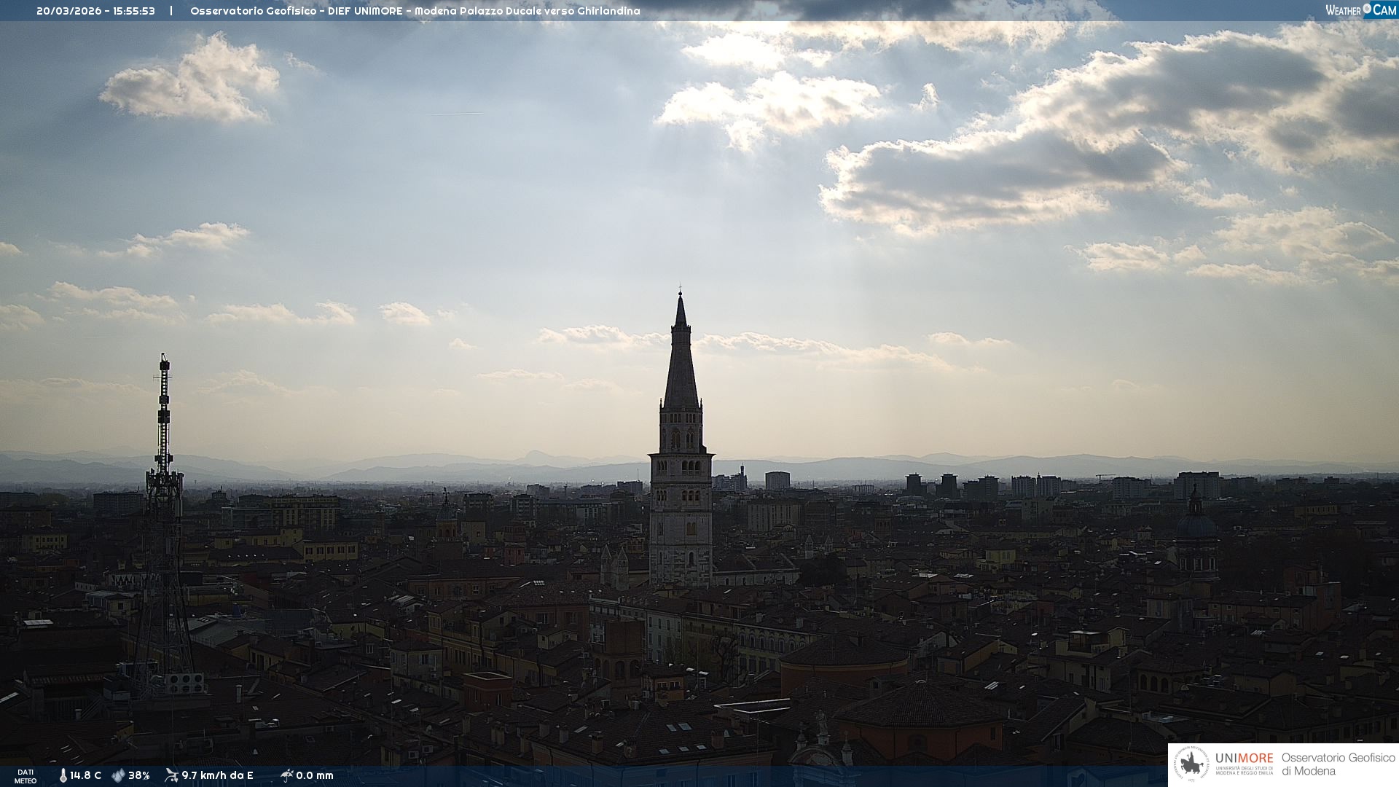Click the thermometer temperature icon
Screen dimensions: 1399x787
click(x=63, y=775)
